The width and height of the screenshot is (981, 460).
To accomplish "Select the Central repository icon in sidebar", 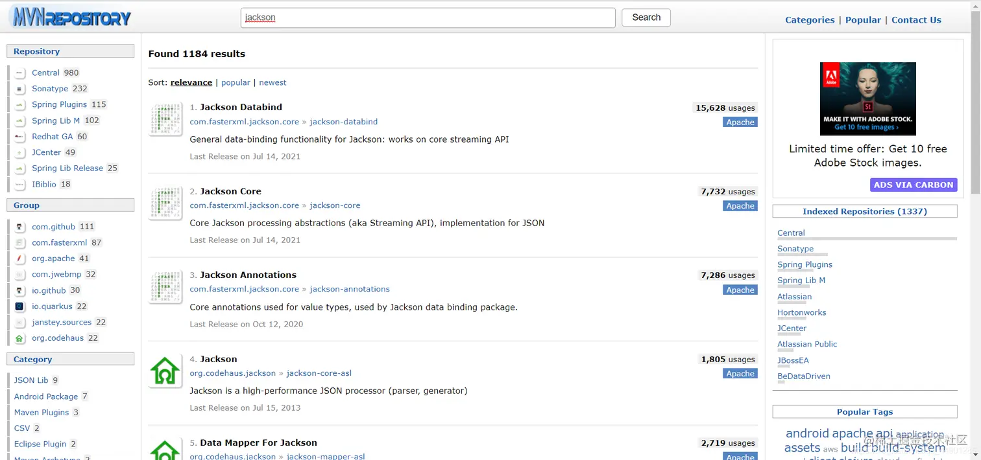I will (x=20, y=73).
